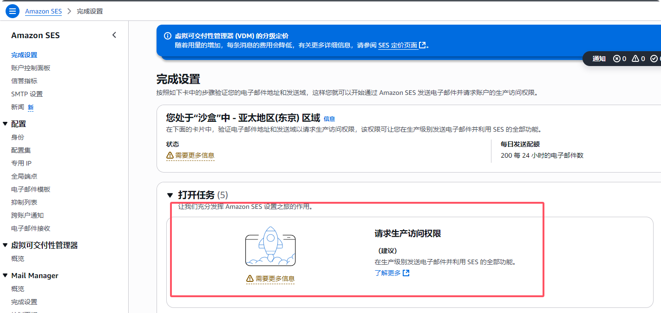Open 配置集 in the sidebar
The width and height of the screenshot is (661, 313).
21,150
